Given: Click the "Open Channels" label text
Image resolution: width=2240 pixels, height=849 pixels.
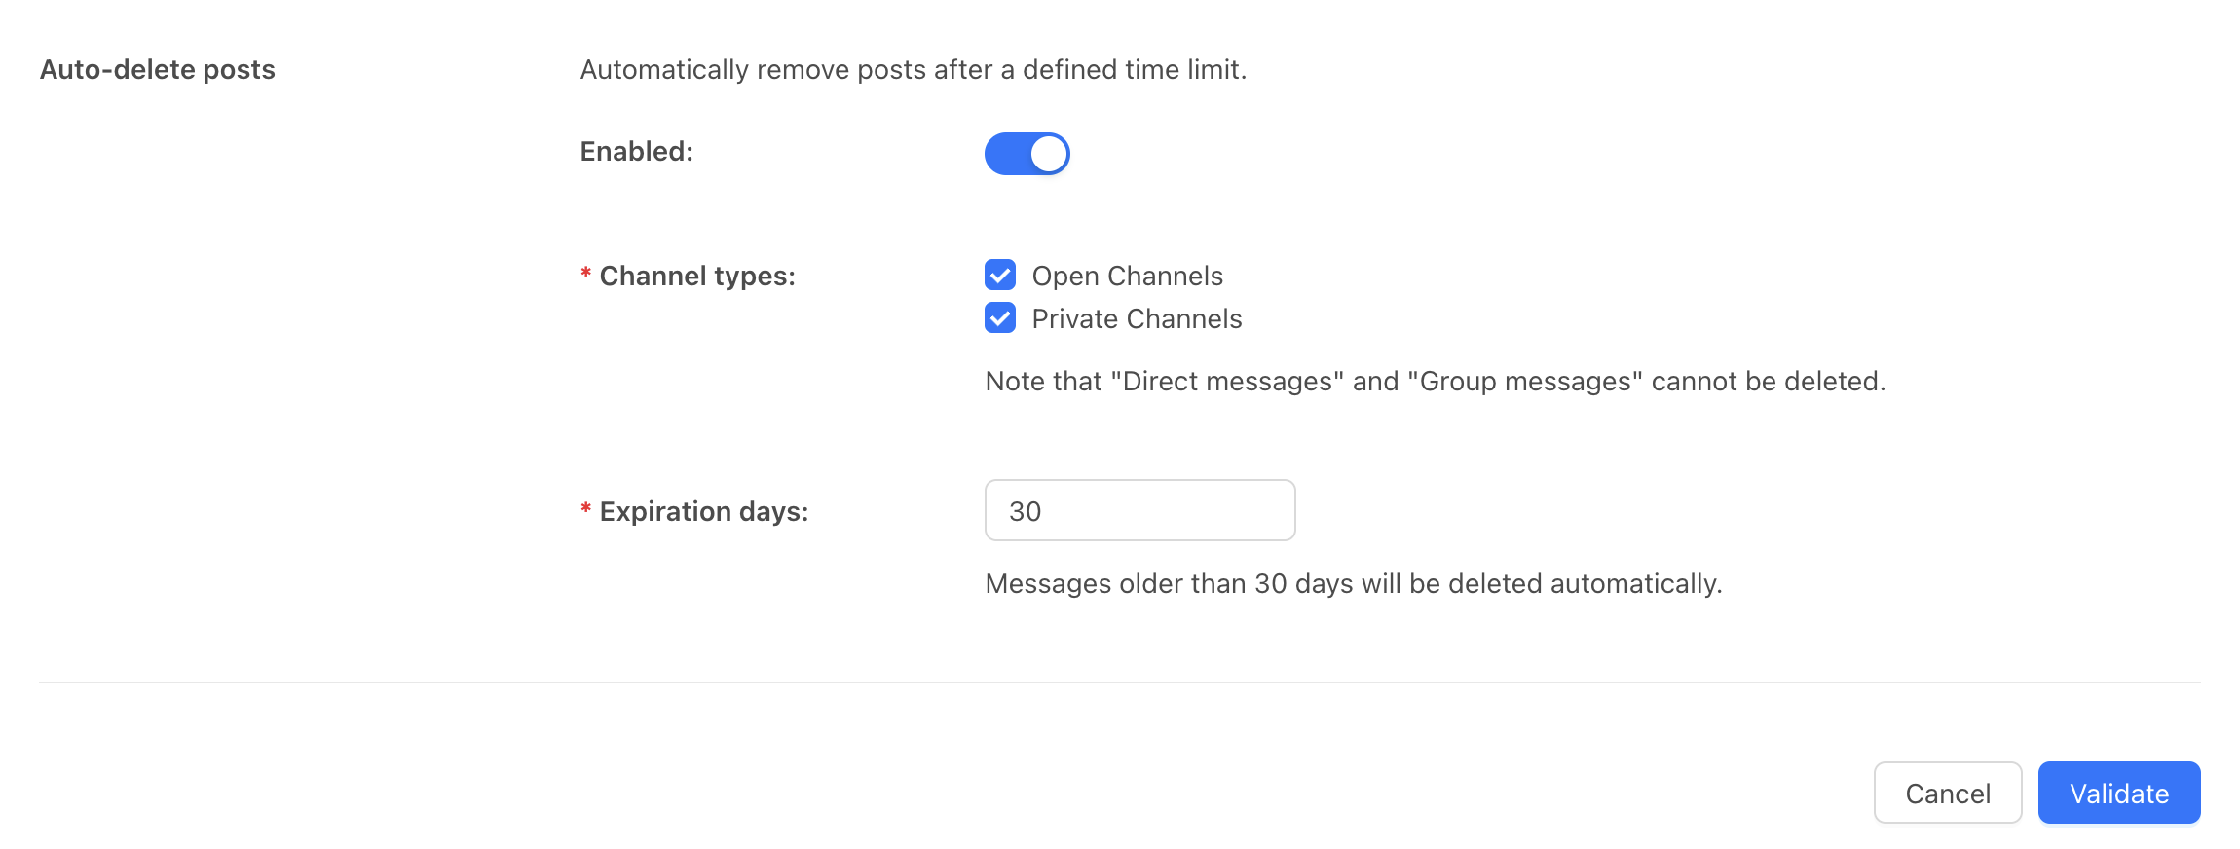Looking at the screenshot, I should [1127, 277].
